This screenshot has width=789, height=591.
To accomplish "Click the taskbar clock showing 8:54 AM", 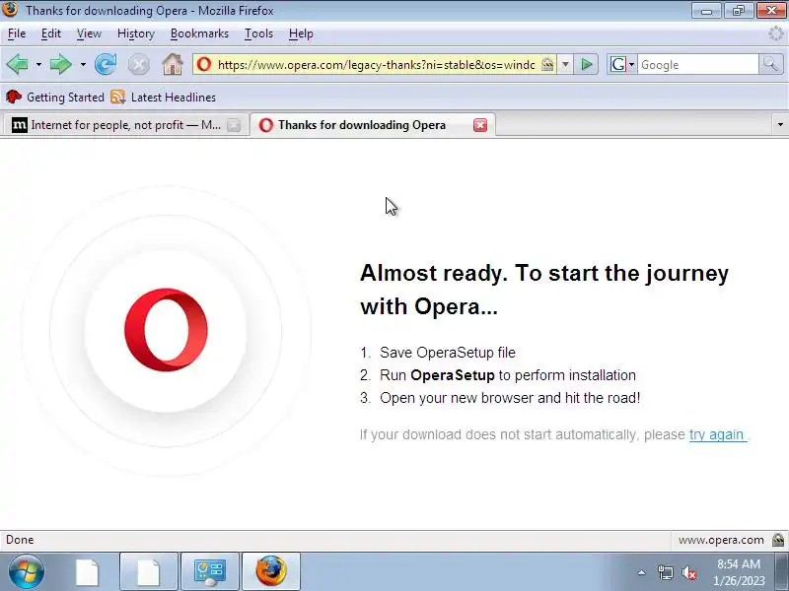I will coord(739,572).
